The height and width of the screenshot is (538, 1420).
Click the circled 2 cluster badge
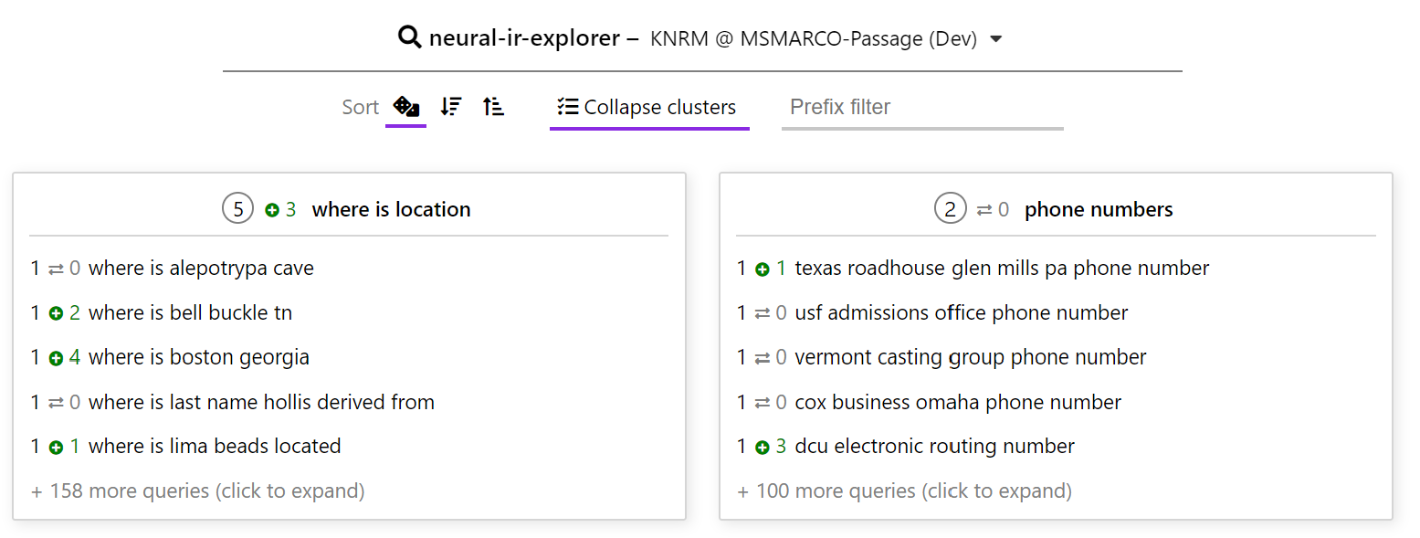950,209
